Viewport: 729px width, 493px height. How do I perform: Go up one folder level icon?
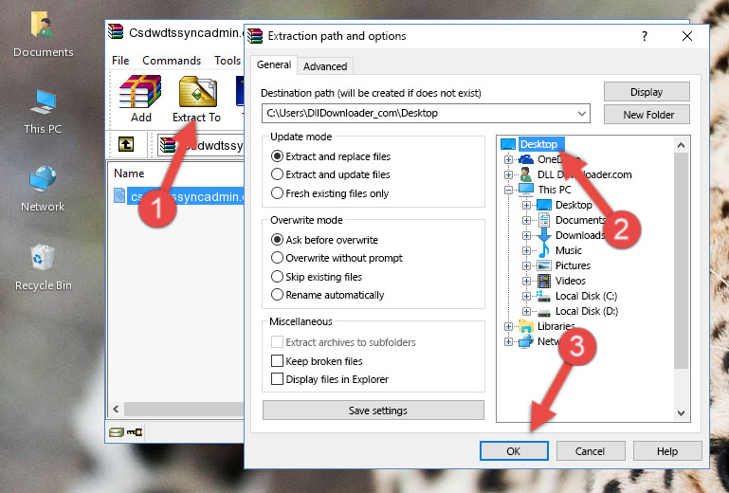pyautogui.click(x=126, y=144)
